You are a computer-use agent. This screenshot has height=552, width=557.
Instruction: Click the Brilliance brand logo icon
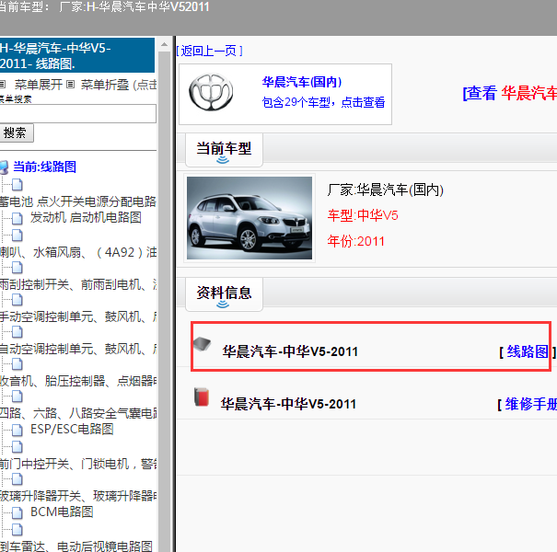[x=211, y=92]
